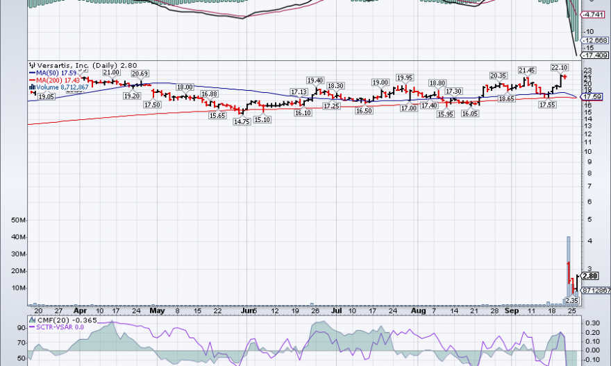Click the 2.35 low price label
Image resolution: width=611 pixels, height=366 pixels.
point(571,300)
